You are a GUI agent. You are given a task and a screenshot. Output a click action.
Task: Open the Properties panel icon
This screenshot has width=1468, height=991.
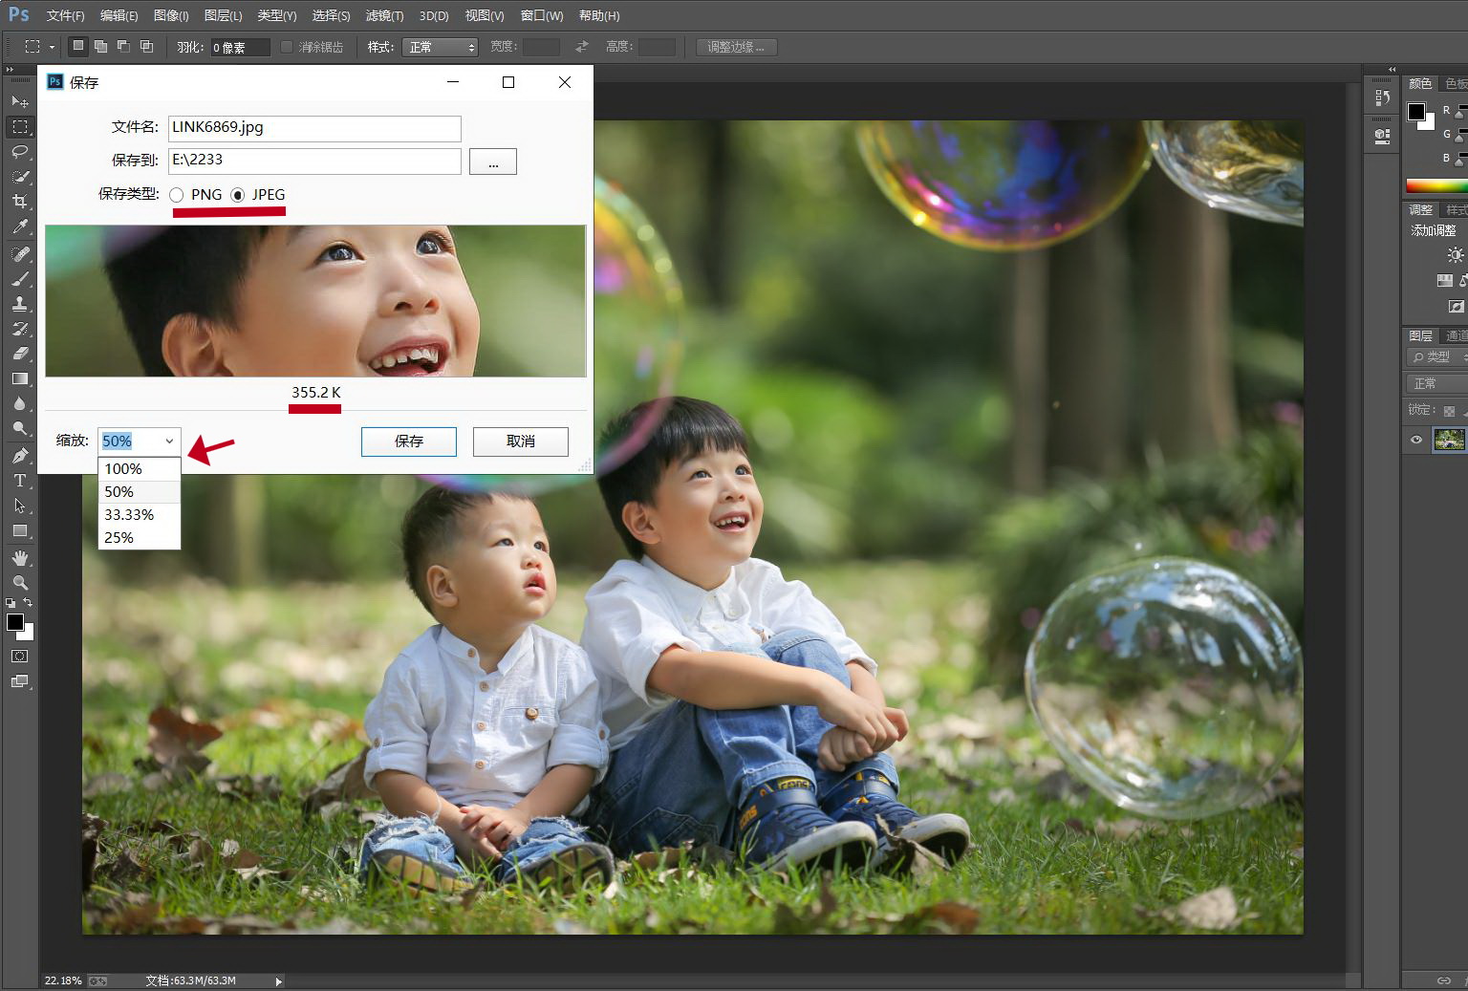click(x=1382, y=136)
